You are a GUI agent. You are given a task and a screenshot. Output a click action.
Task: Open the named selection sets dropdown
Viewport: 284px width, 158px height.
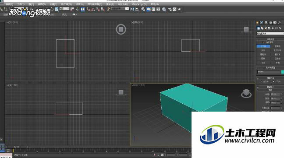[120, 8]
